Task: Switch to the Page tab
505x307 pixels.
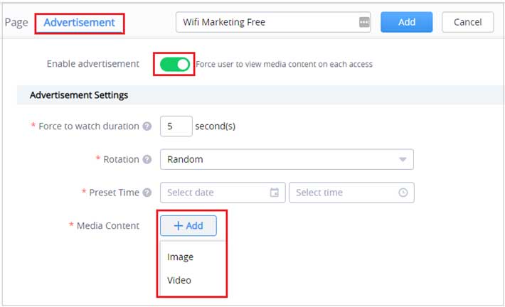Action: pyautogui.click(x=16, y=23)
